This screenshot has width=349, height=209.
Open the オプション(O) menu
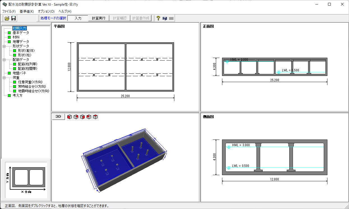tap(46, 11)
